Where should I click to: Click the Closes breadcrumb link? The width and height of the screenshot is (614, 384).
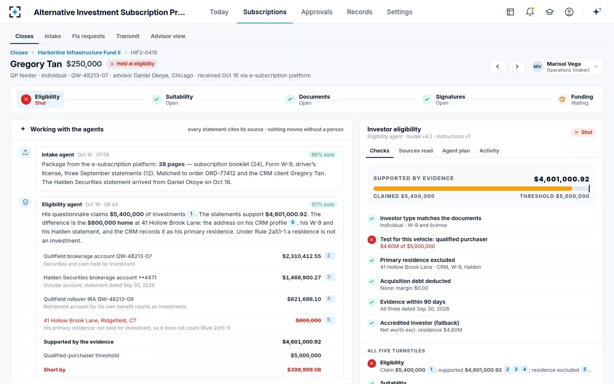pyautogui.click(x=19, y=52)
